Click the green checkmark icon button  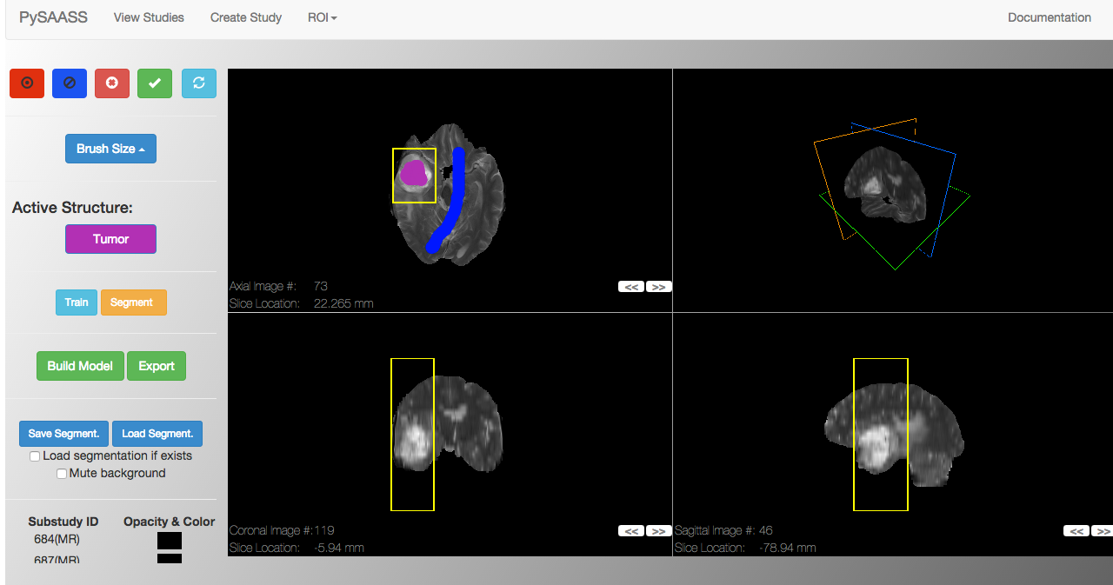click(x=155, y=83)
